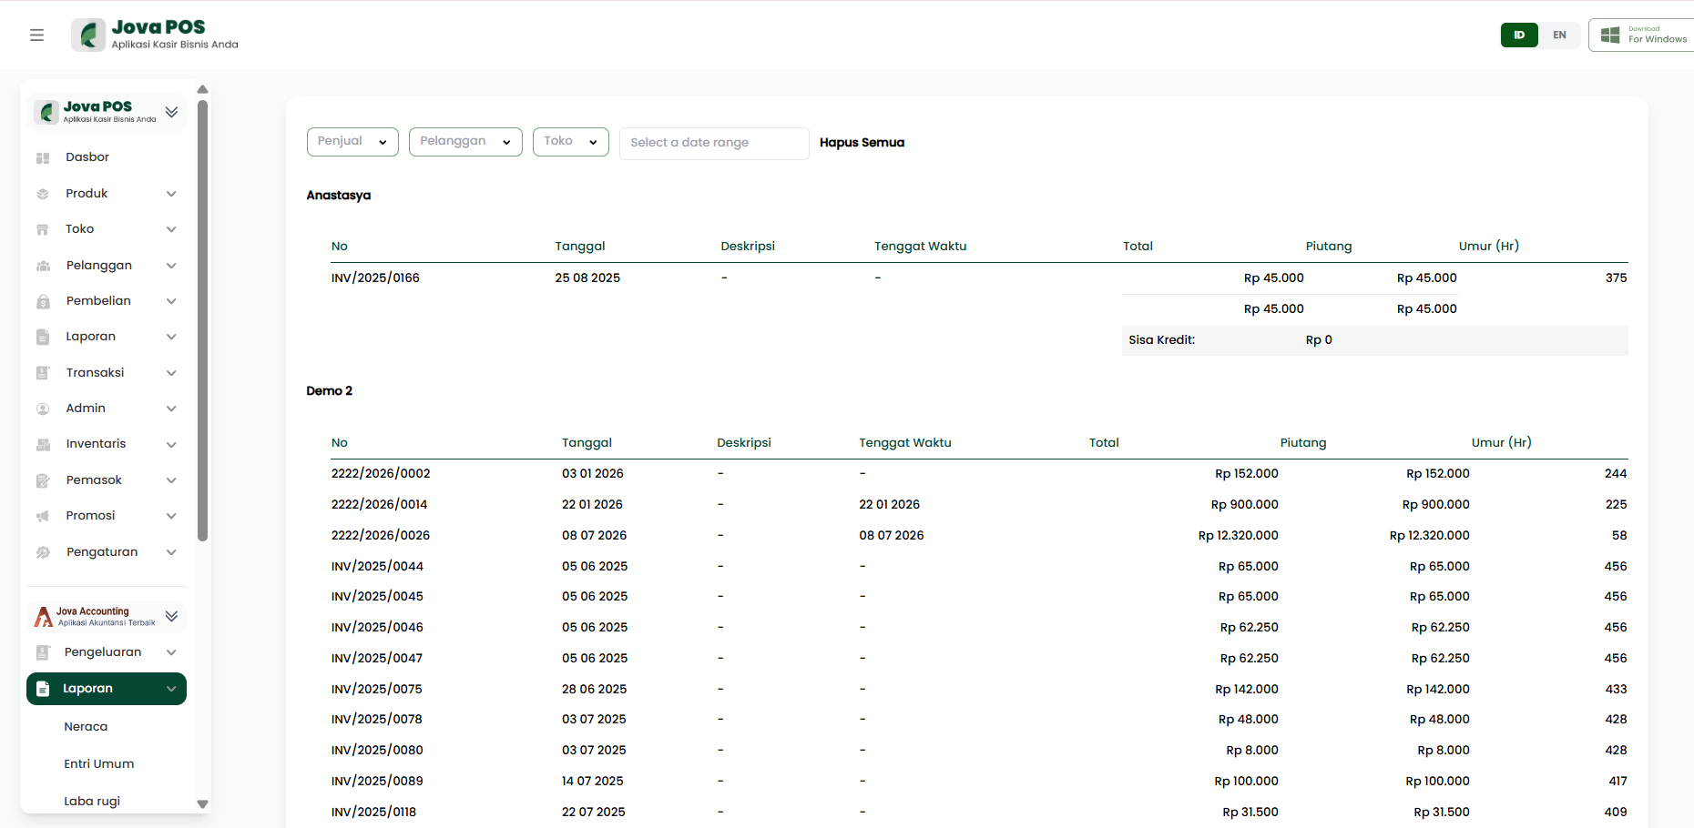Open the Pengeluaran menu entry
The width and height of the screenshot is (1694, 828).
(x=107, y=652)
